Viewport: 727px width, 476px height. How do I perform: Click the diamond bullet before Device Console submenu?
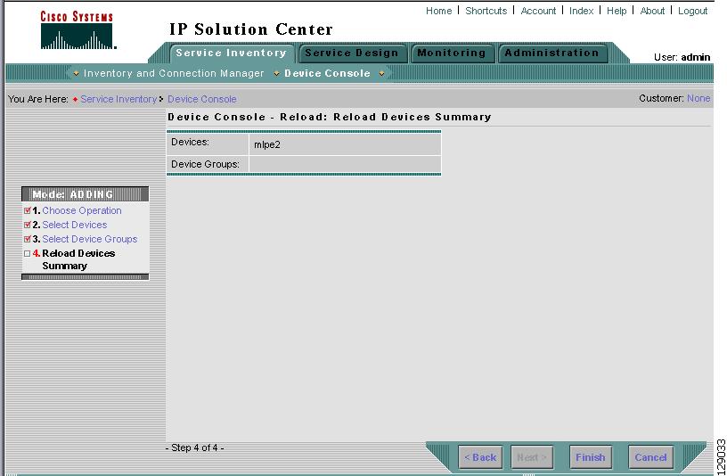[277, 73]
